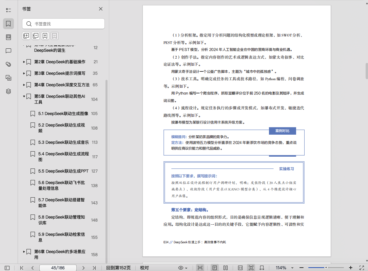Open bookmark 5.3 DeepSeek联动生成音乐

tap(63, 142)
